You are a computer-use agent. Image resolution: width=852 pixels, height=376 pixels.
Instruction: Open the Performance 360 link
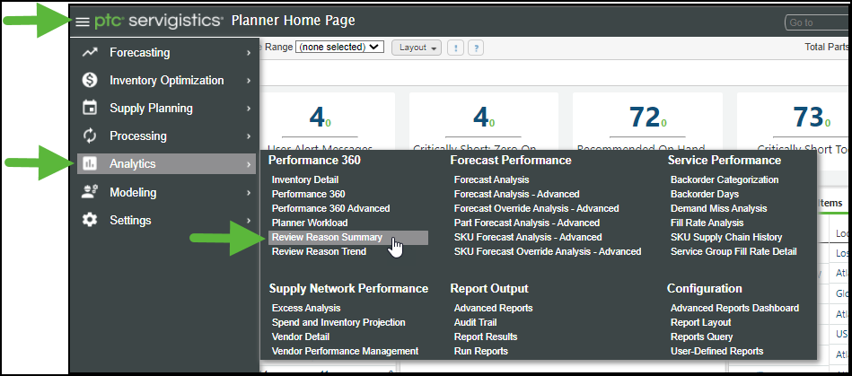309,194
